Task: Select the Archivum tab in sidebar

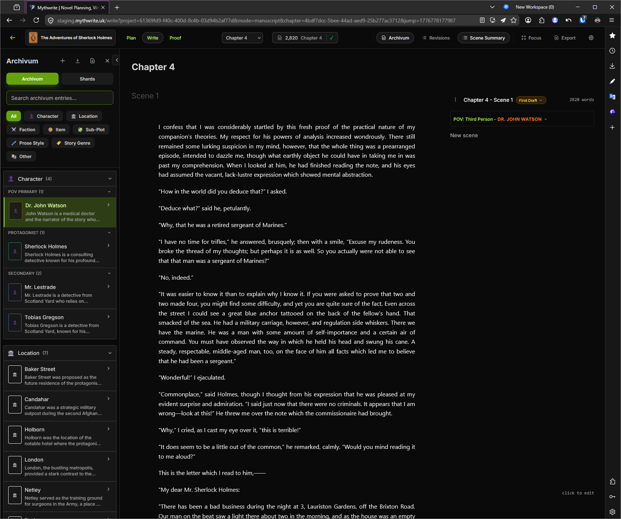Action: click(x=32, y=79)
